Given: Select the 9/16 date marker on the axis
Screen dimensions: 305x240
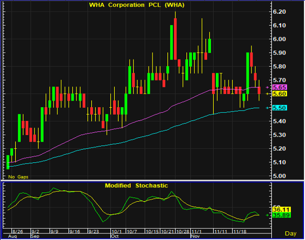Looking at the screenshot, I should point(75,231).
